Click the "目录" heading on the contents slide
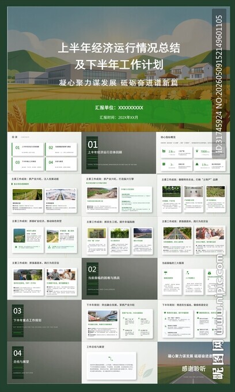 (x=14, y=137)
